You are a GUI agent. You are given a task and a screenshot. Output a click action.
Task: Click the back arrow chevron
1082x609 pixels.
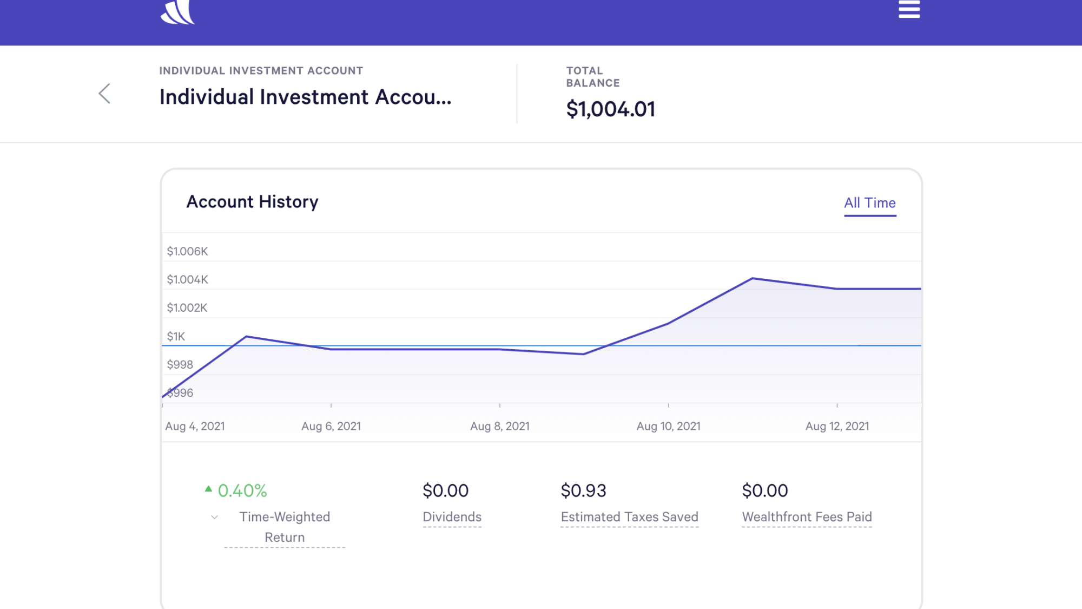tap(104, 94)
